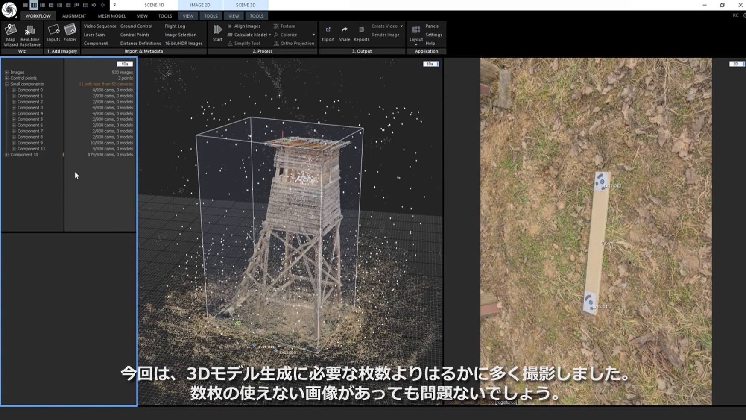Expand the Images tree node
This screenshot has width=746, height=420.
[7, 72]
